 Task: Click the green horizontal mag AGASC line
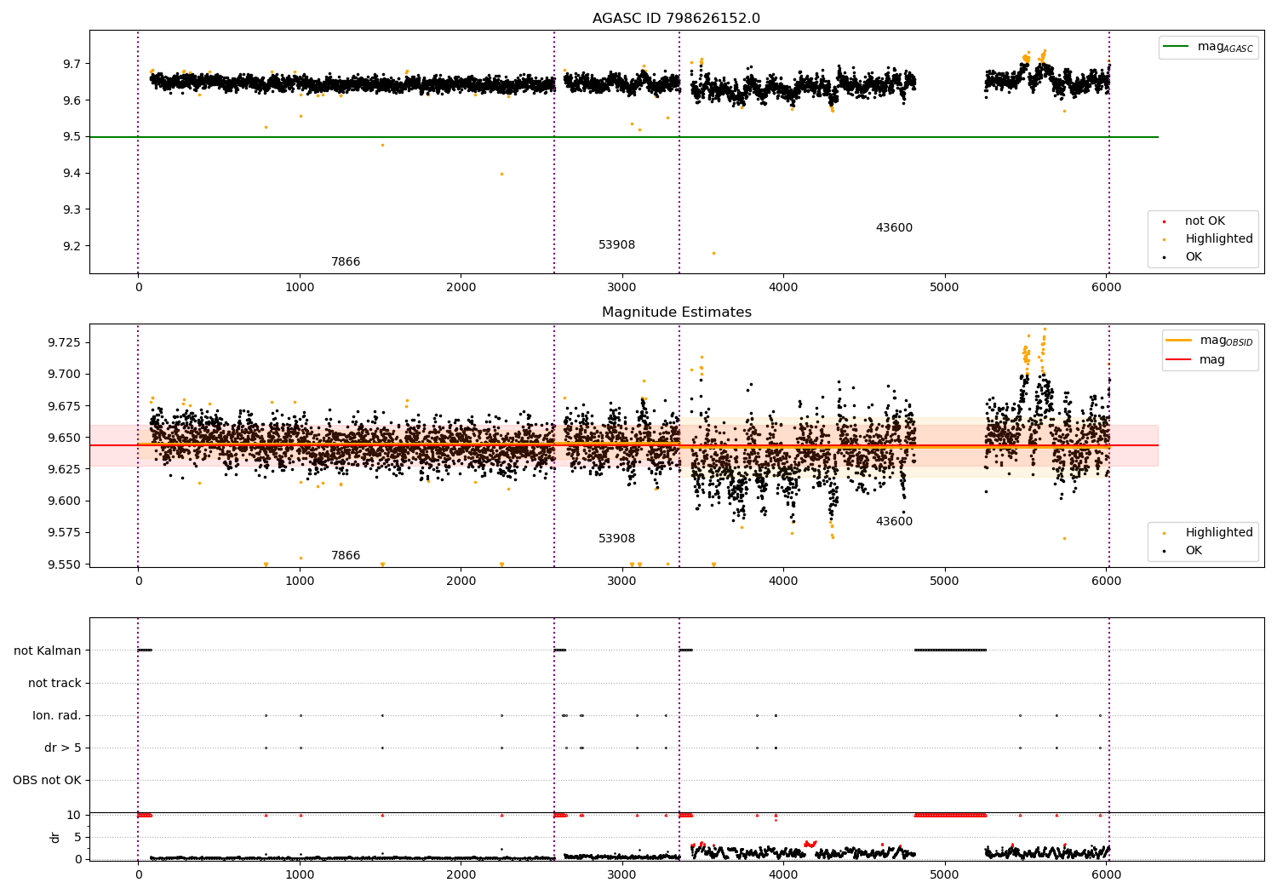(x=623, y=137)
